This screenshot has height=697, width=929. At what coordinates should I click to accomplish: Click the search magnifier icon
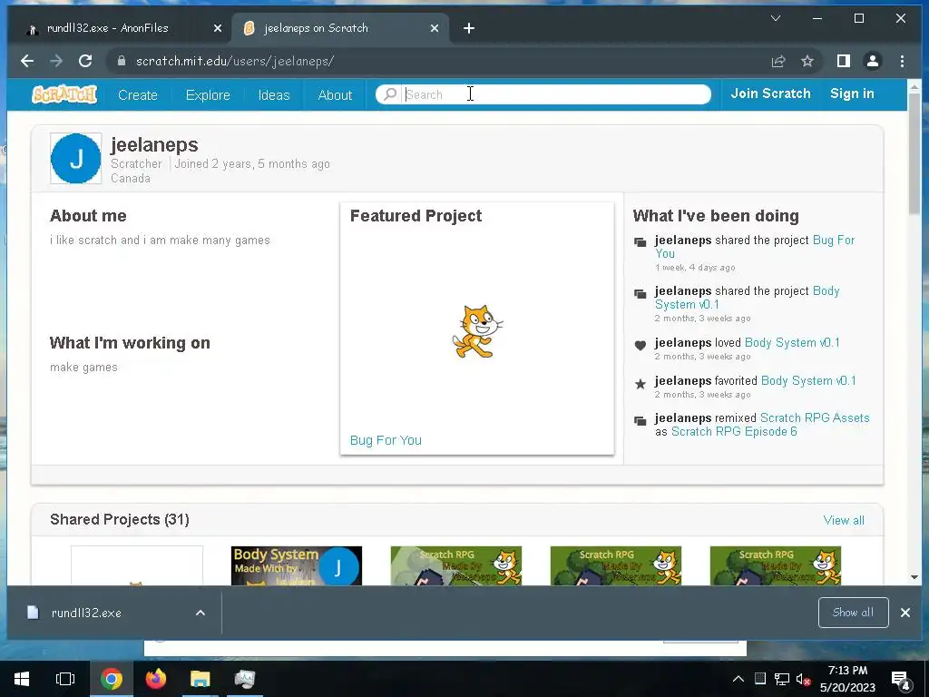(390, 94)
